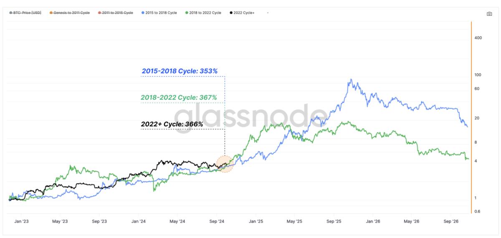Click the Jan '23 x-axis label
This screenshot has width=501, height=238.
pos(22,221)
